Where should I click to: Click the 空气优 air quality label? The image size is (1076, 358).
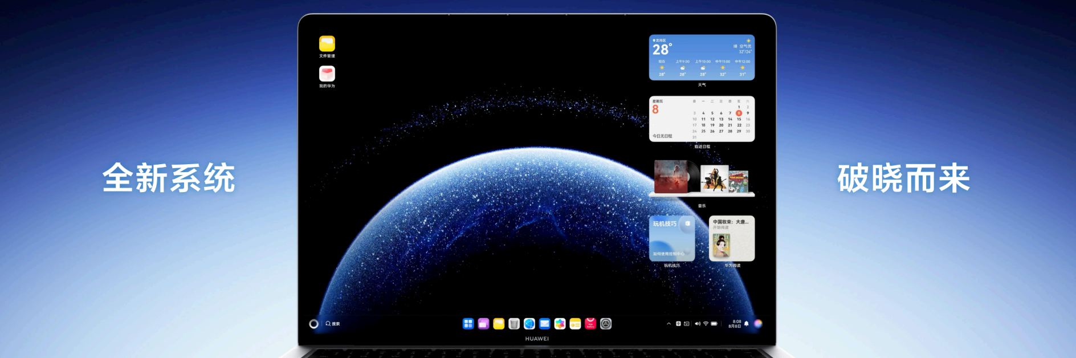pyautogui.click(x=745, y=46)
